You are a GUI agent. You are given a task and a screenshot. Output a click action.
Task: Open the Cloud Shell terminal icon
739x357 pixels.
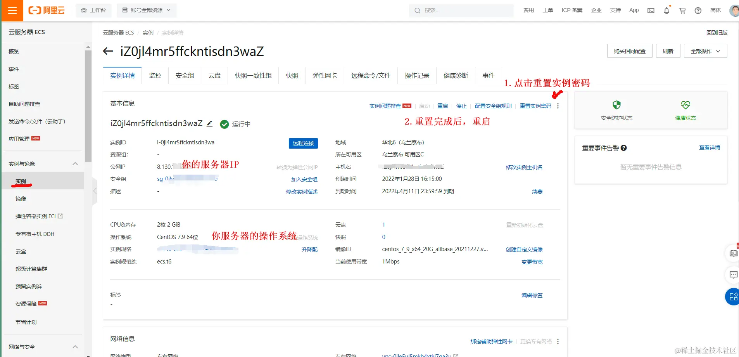(x=651, y=10)
